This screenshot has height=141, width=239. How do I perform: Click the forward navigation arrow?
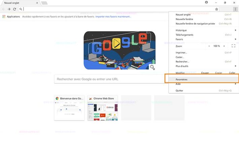(x=9, y=9)
